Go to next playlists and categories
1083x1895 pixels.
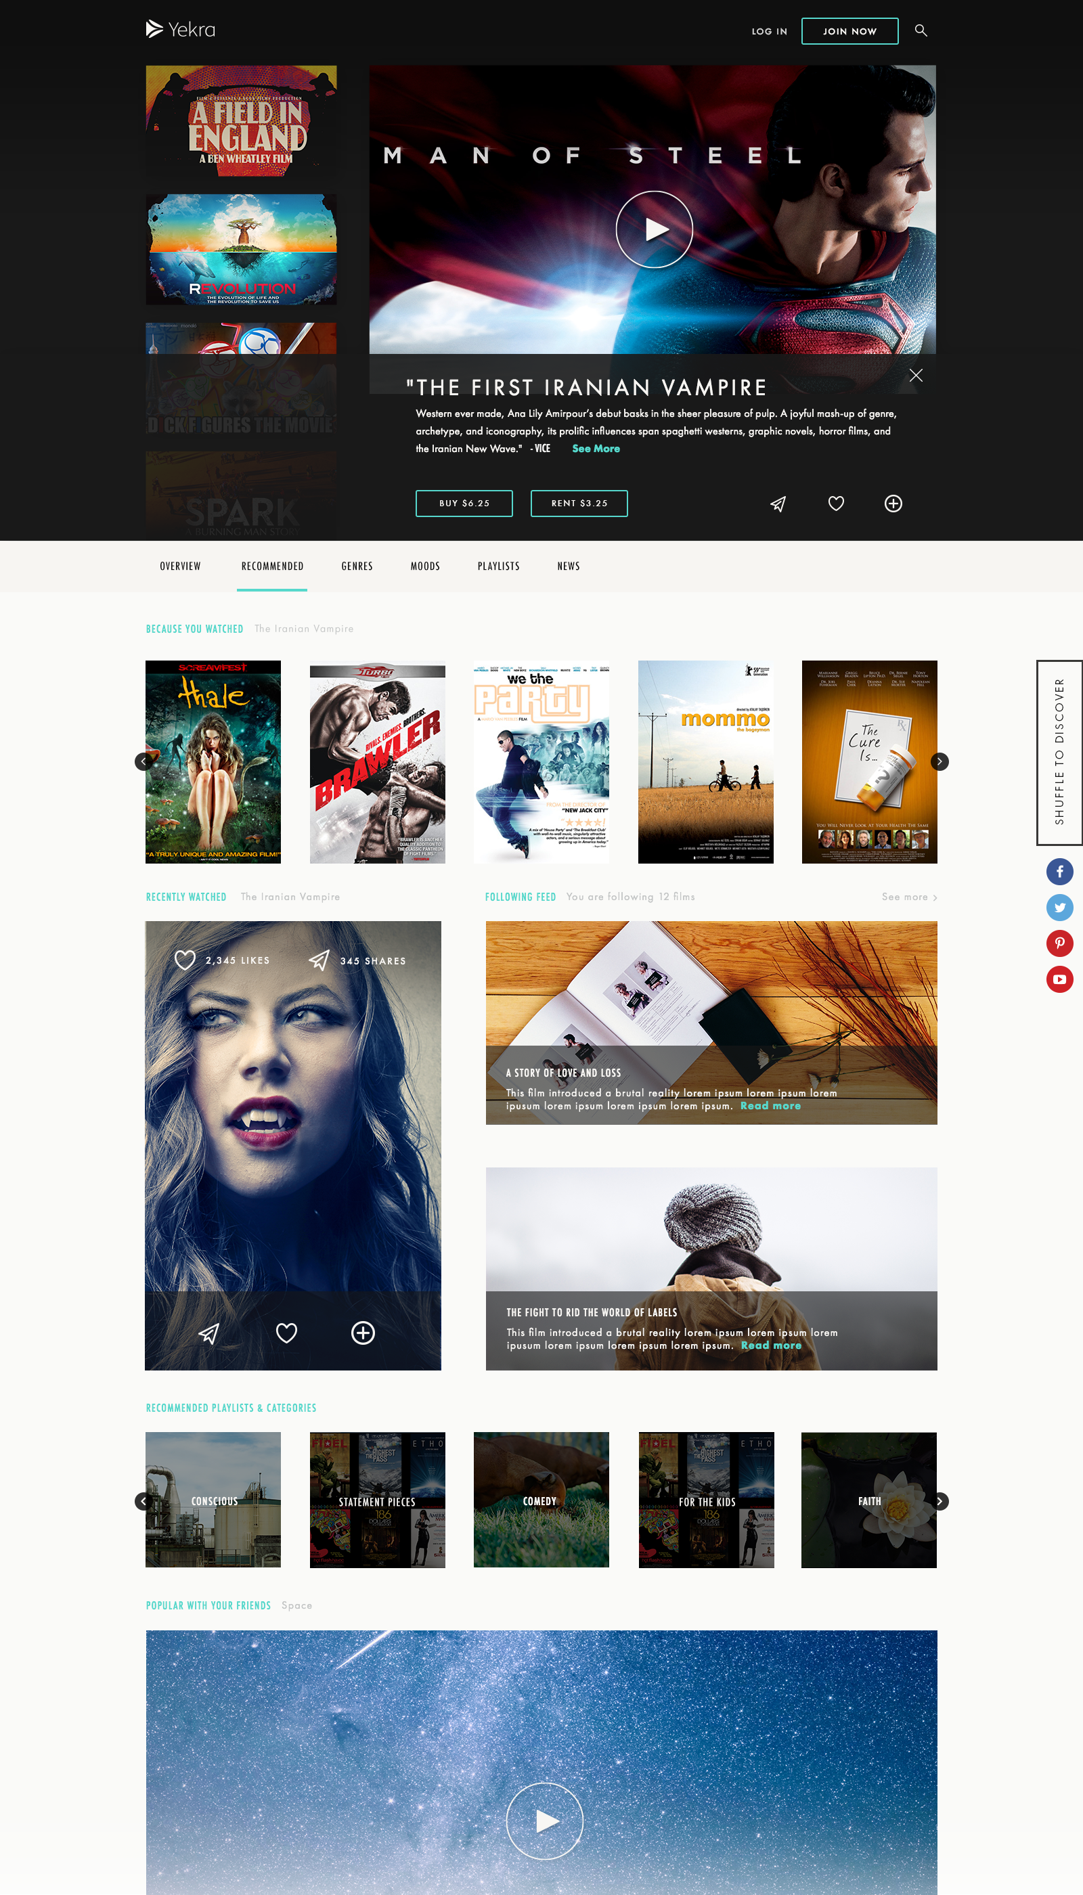point(940,1501)
